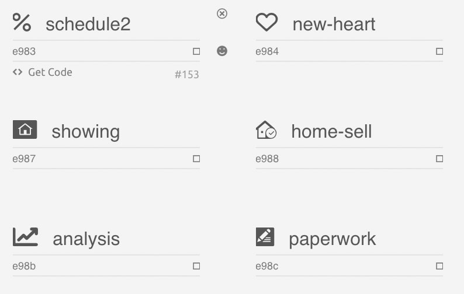Image resolution: width=464 pixels, height=294 pixels.
Task: Tick the e984 checkbox
Action: [x=439, y=51]
